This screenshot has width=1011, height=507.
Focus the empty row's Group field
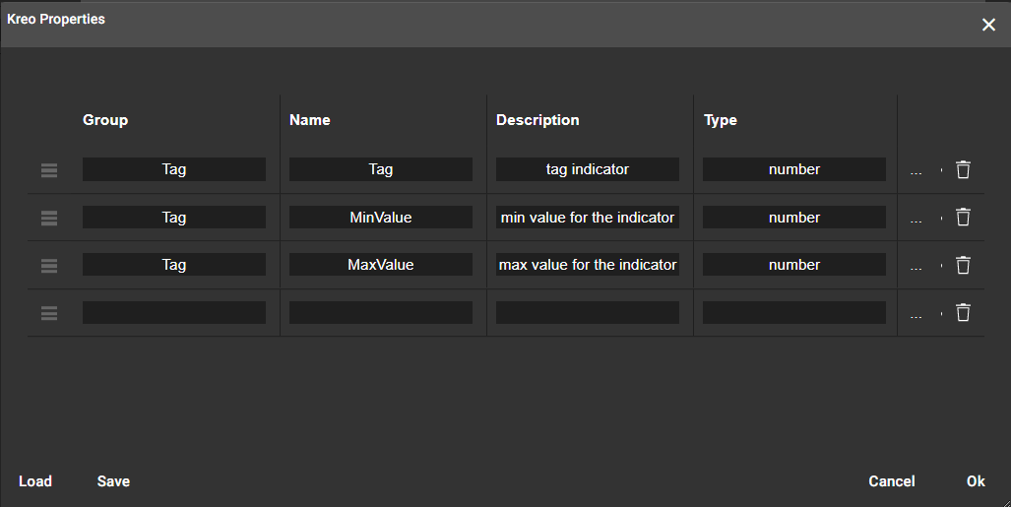point(174,313)
